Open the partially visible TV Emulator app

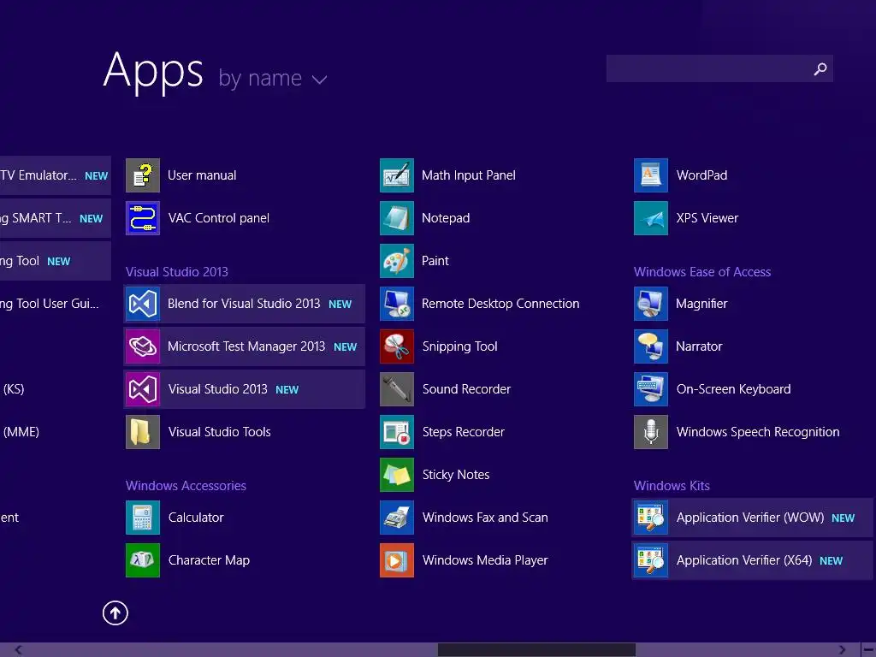coord(56,175)
